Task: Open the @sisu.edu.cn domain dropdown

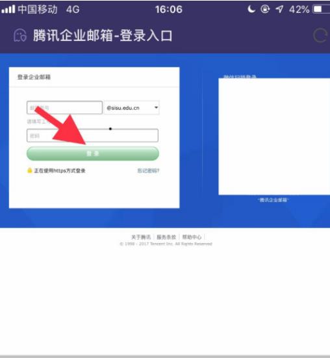Action: point(132,108)
